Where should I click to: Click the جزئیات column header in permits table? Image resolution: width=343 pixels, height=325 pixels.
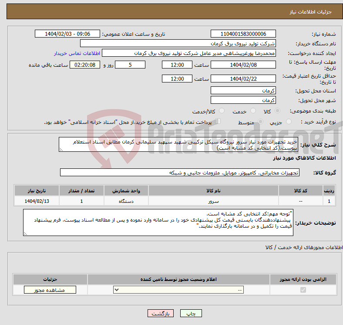point(50,279)
